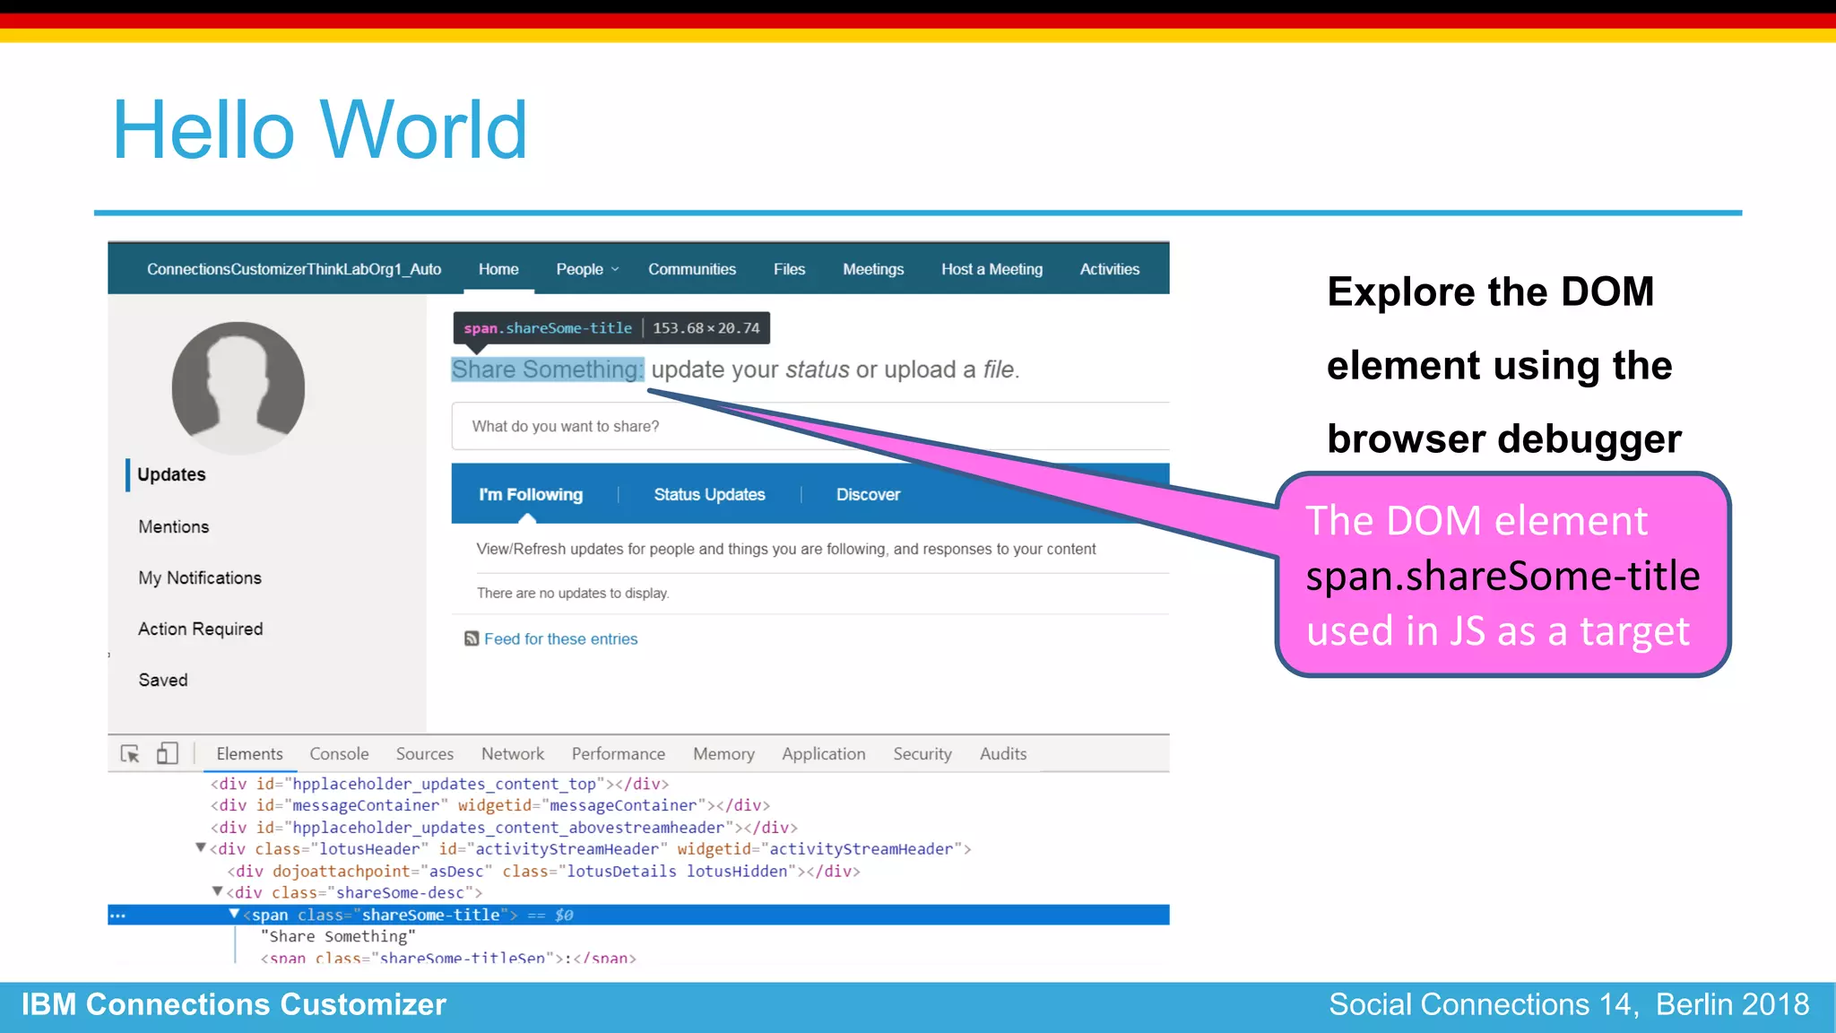Open Files in the navigation bar

789,269
